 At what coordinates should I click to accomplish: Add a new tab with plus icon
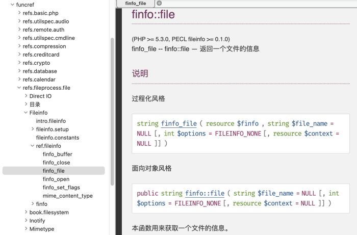tap(159, 3)
